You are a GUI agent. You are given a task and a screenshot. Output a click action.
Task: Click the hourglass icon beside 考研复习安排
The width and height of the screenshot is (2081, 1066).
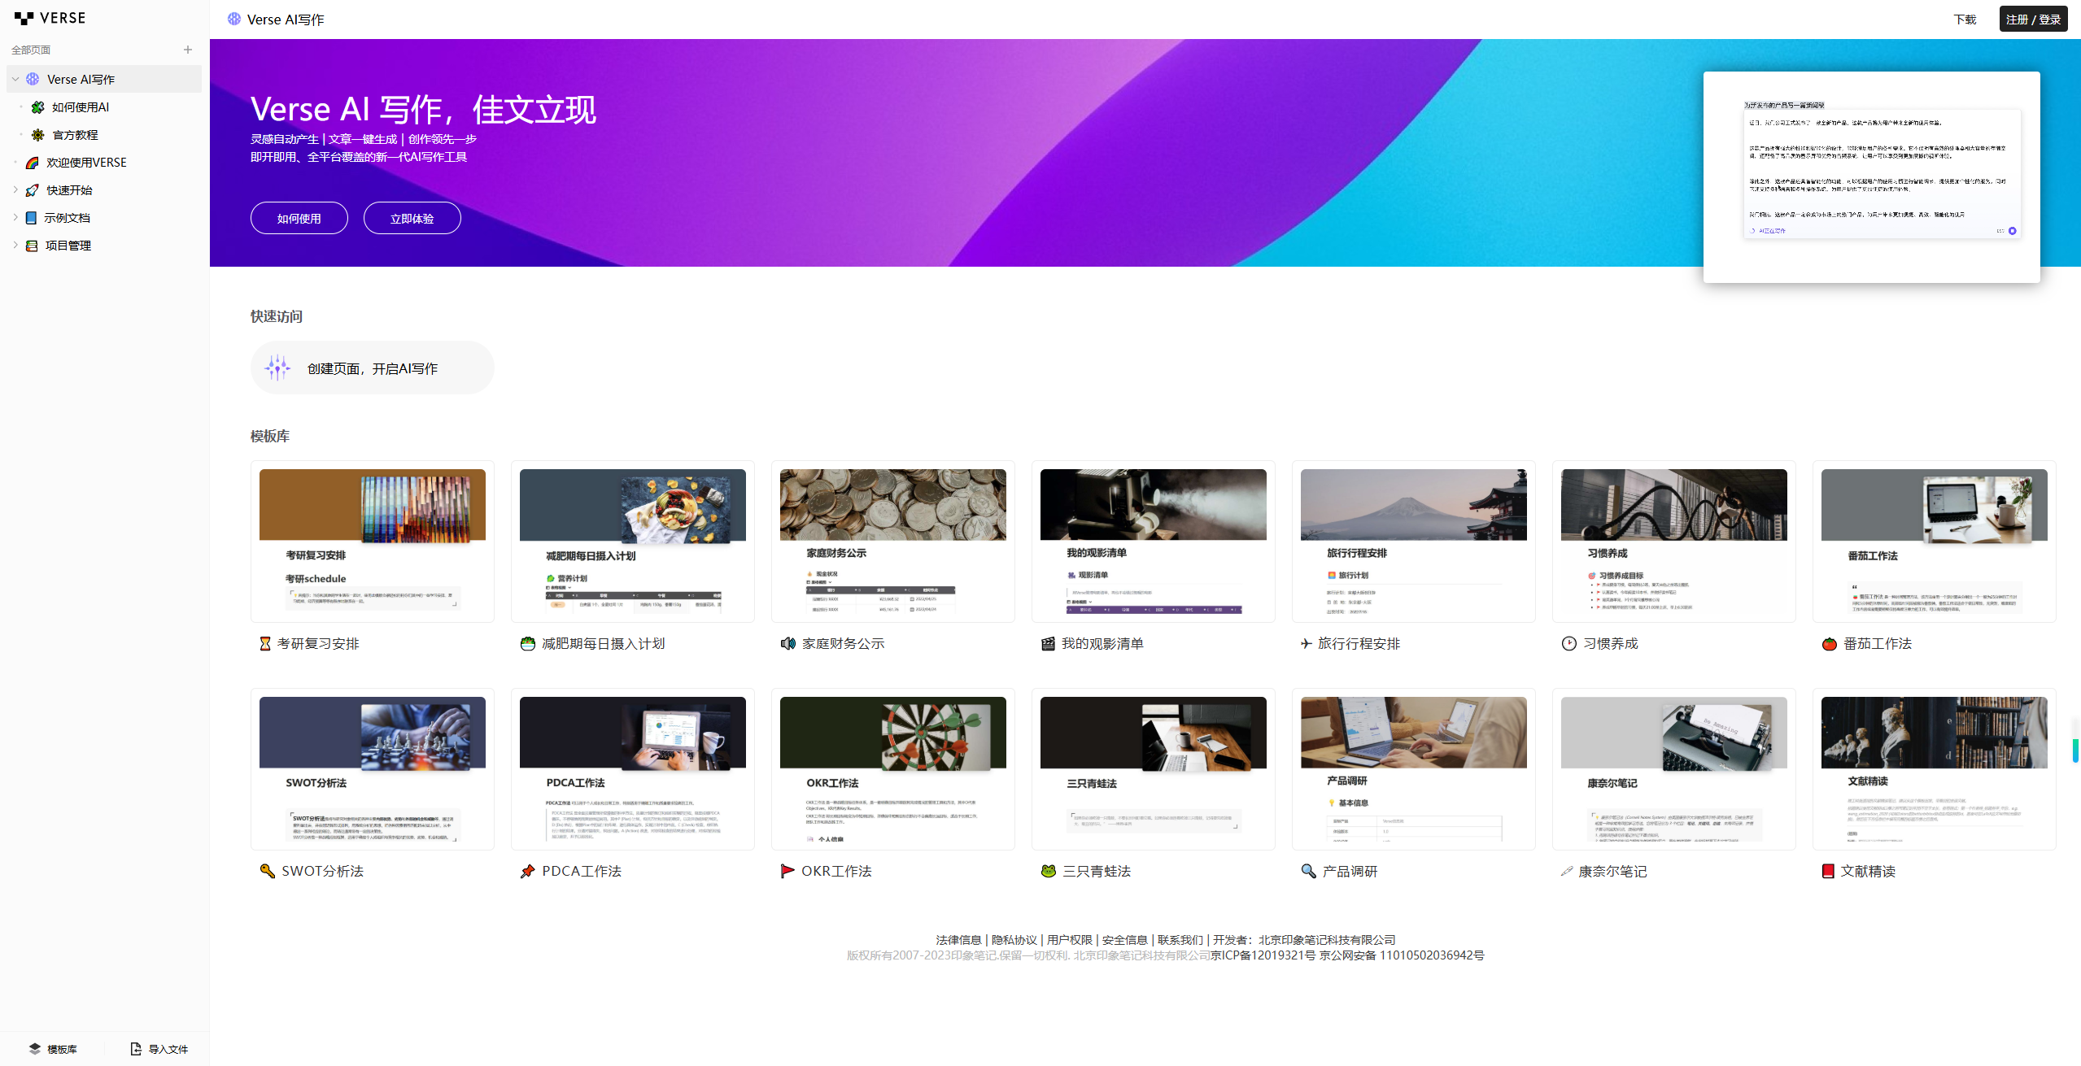[265, 643]
